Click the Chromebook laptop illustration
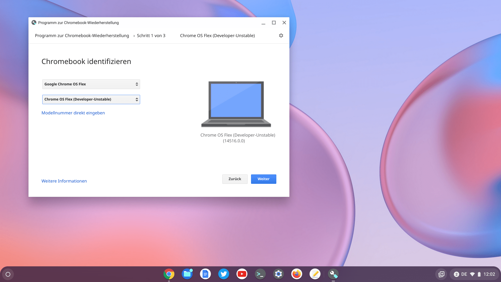Screen dimensions: 501x282 (x=236, y=104)
